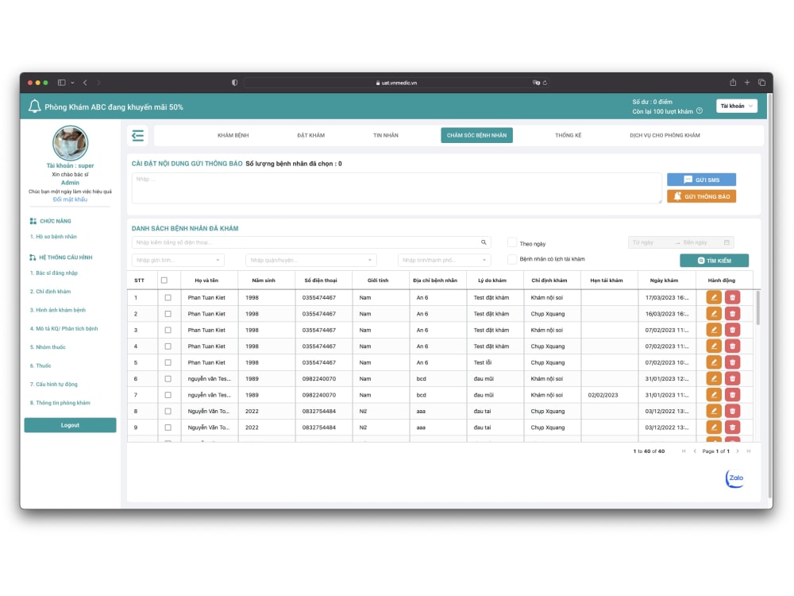Click the delete icon for row 1
794x596 pixels.
click(732, 297)
